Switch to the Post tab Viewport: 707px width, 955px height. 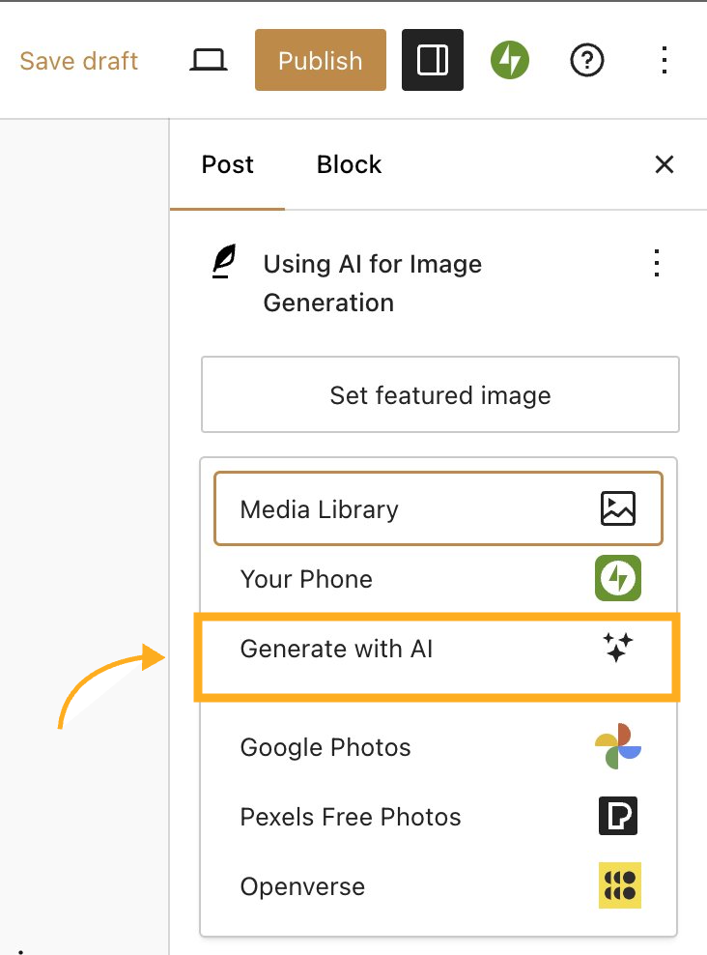[x=228, y=164]
